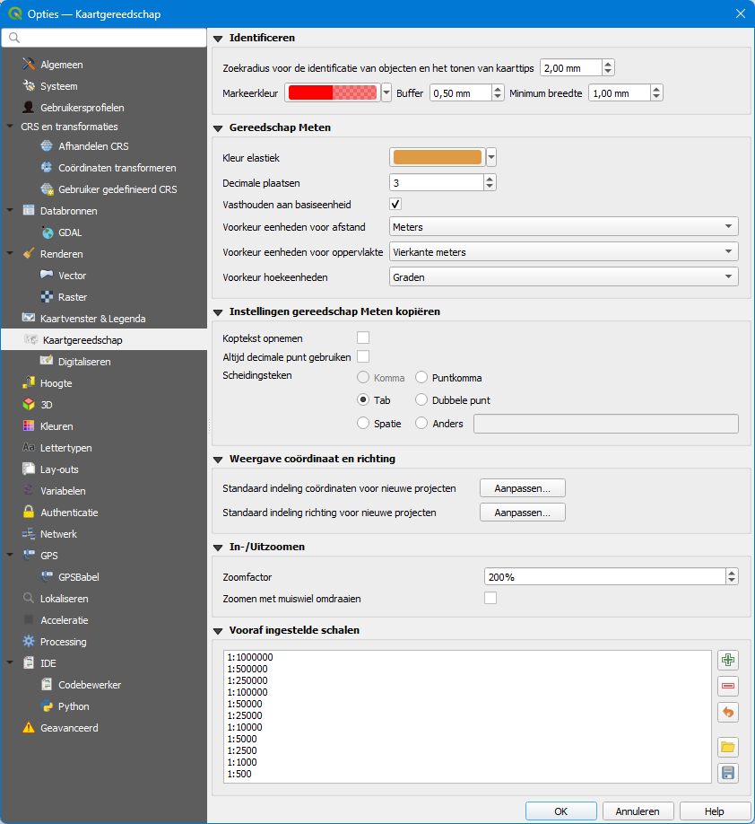Image resolution: width=755 pixels, height=824 pixels.
Task: Click the options search field
Action: pyautogui.click(x=104, y=38)
